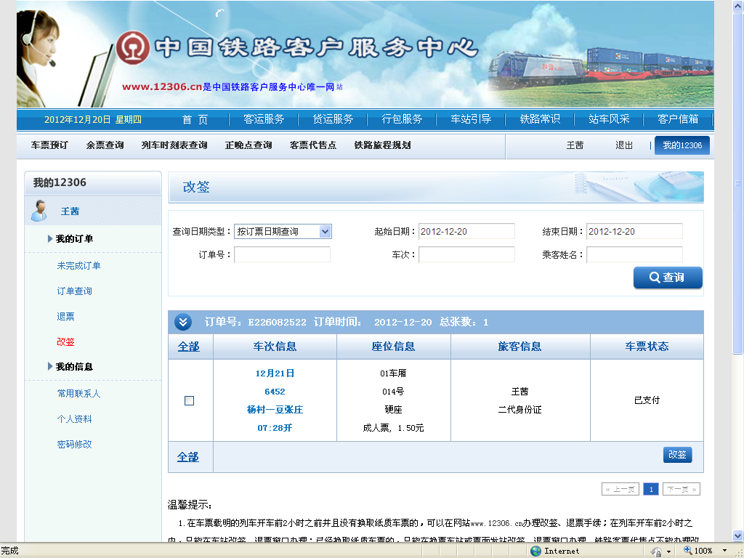Click the 已支付 ticket status

tap(647, 400)
